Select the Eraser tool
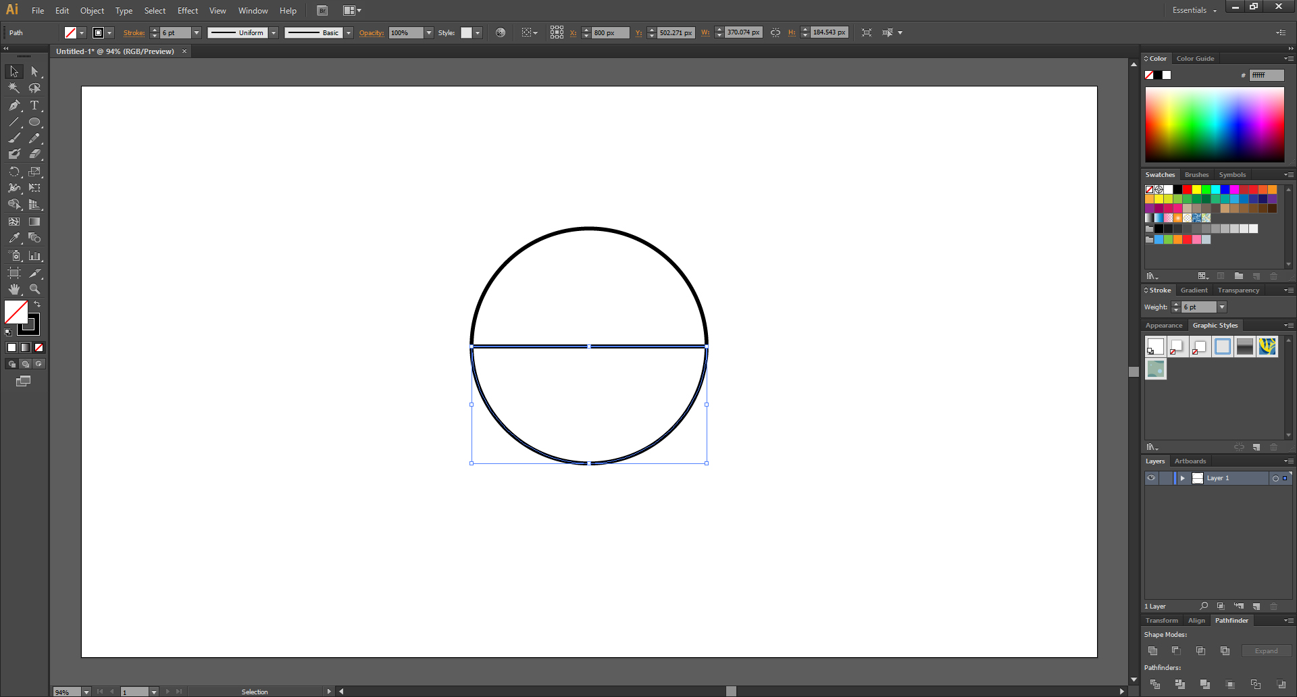This screenshot has height=697, width=1297. pos(34,155)
